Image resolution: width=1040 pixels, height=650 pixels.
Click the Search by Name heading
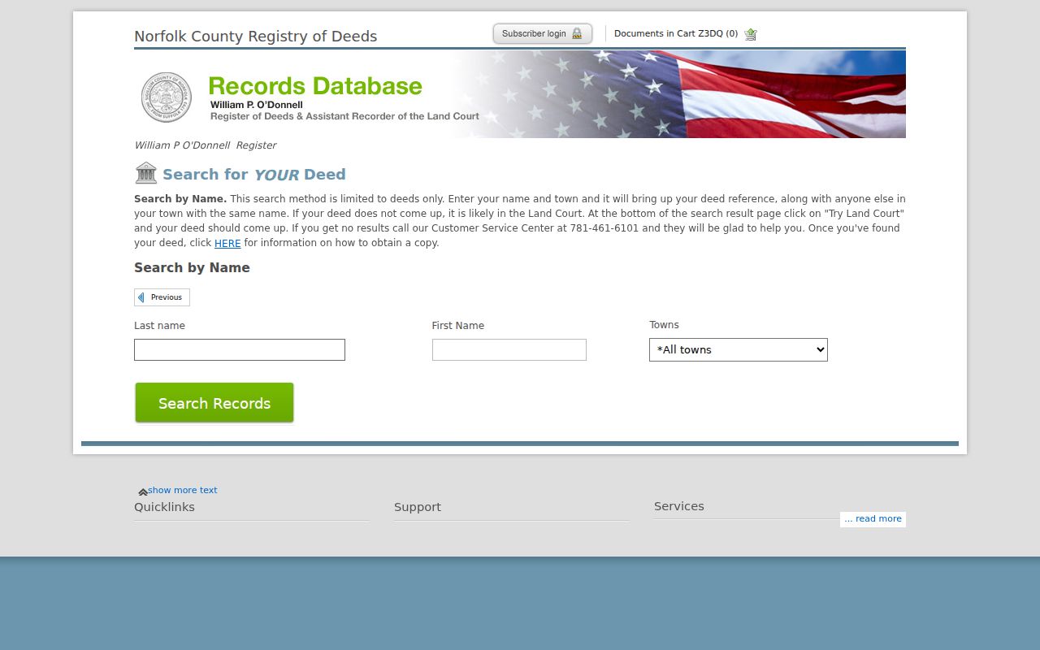192,268
